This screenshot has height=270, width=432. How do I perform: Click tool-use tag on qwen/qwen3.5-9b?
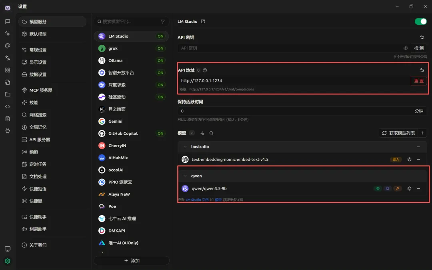[398, 188]
